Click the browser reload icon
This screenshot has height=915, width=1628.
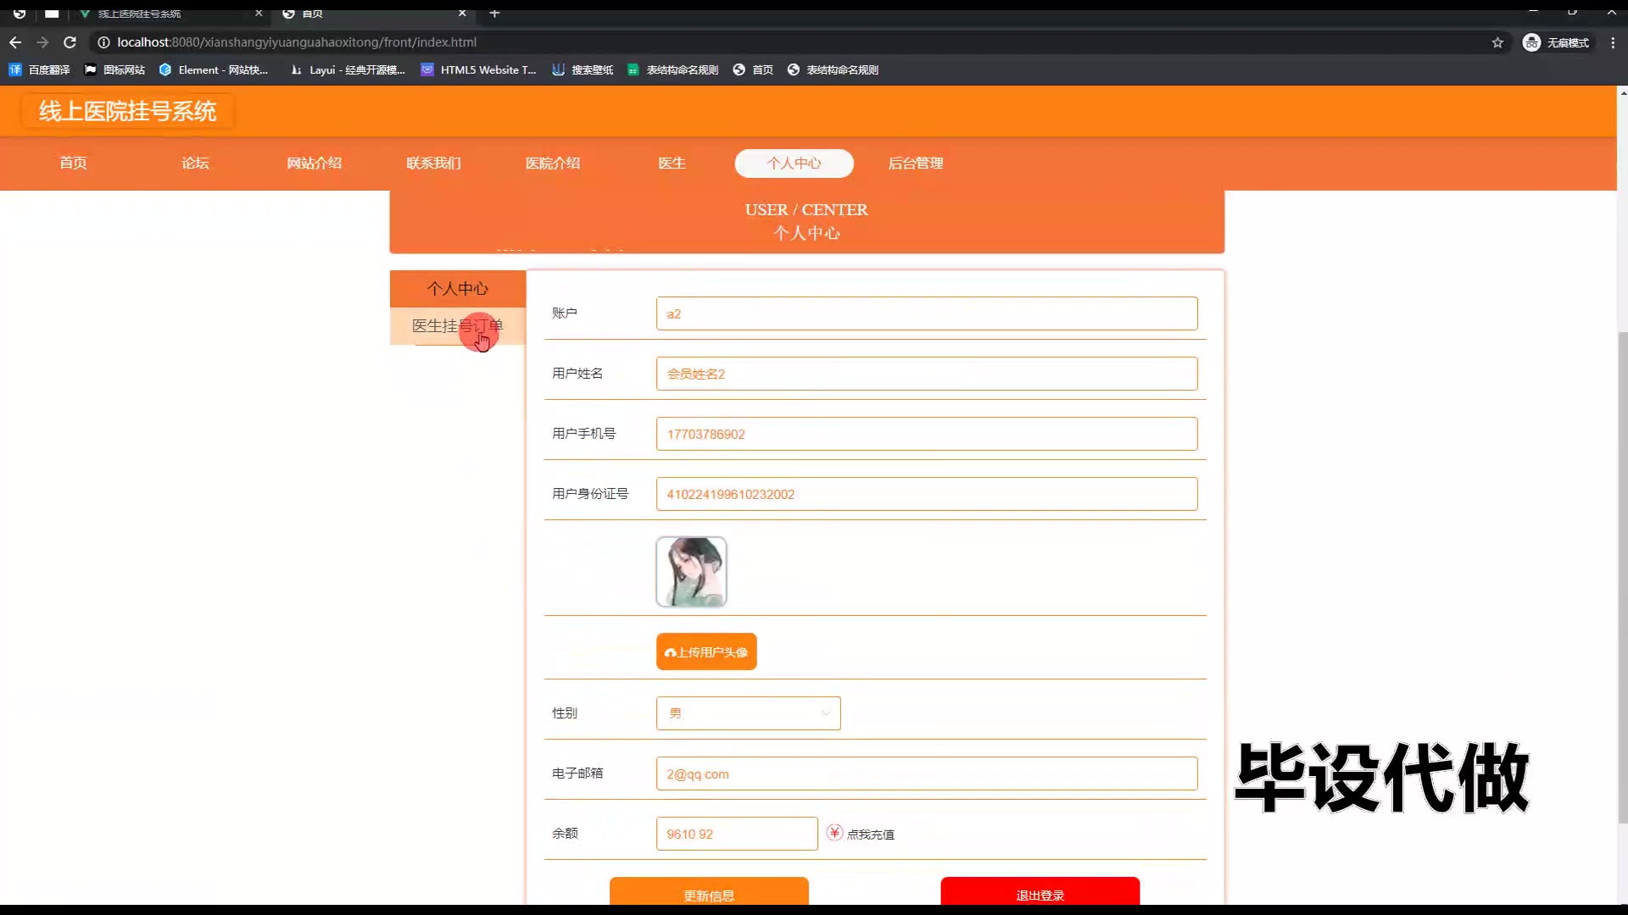pos(70,42)
